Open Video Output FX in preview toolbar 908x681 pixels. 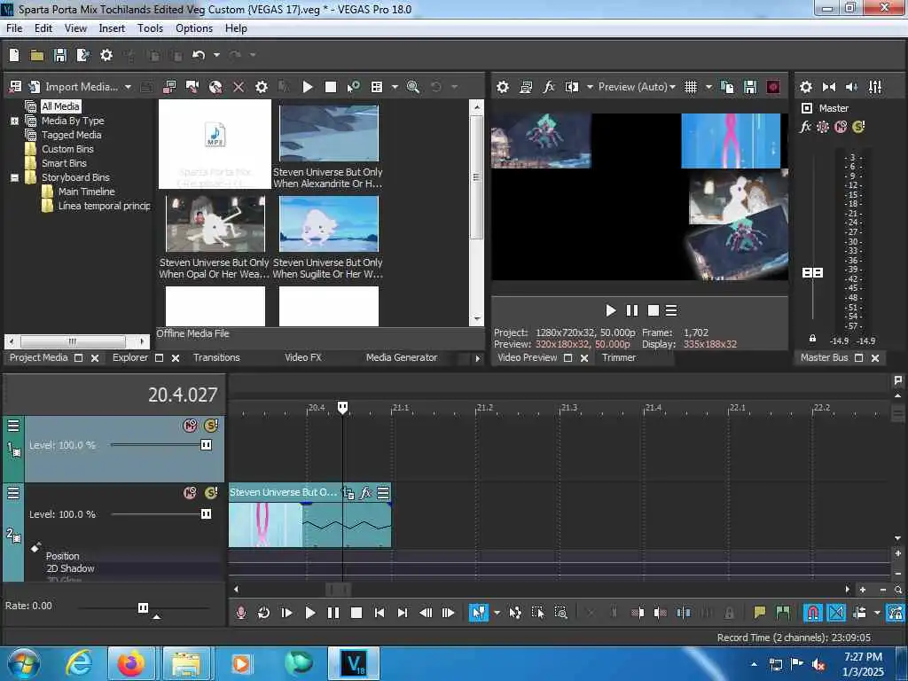coord(548,87)
